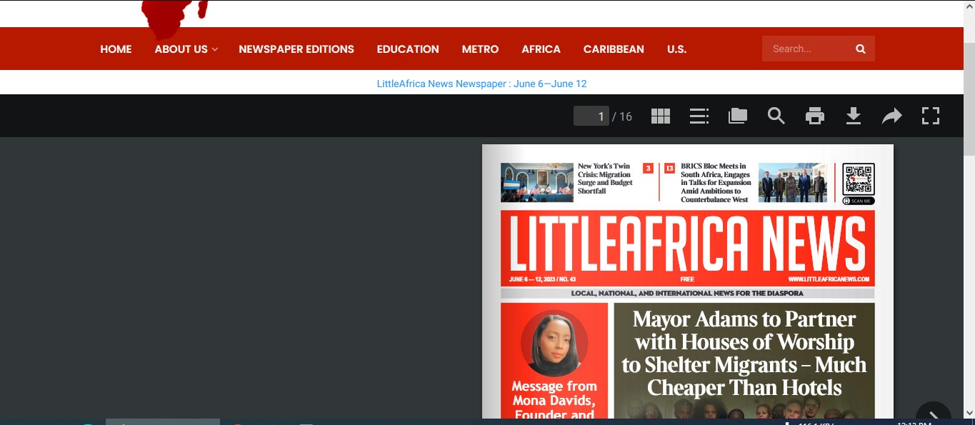Click BRICS Bloc Meets teaser headline

715,183
